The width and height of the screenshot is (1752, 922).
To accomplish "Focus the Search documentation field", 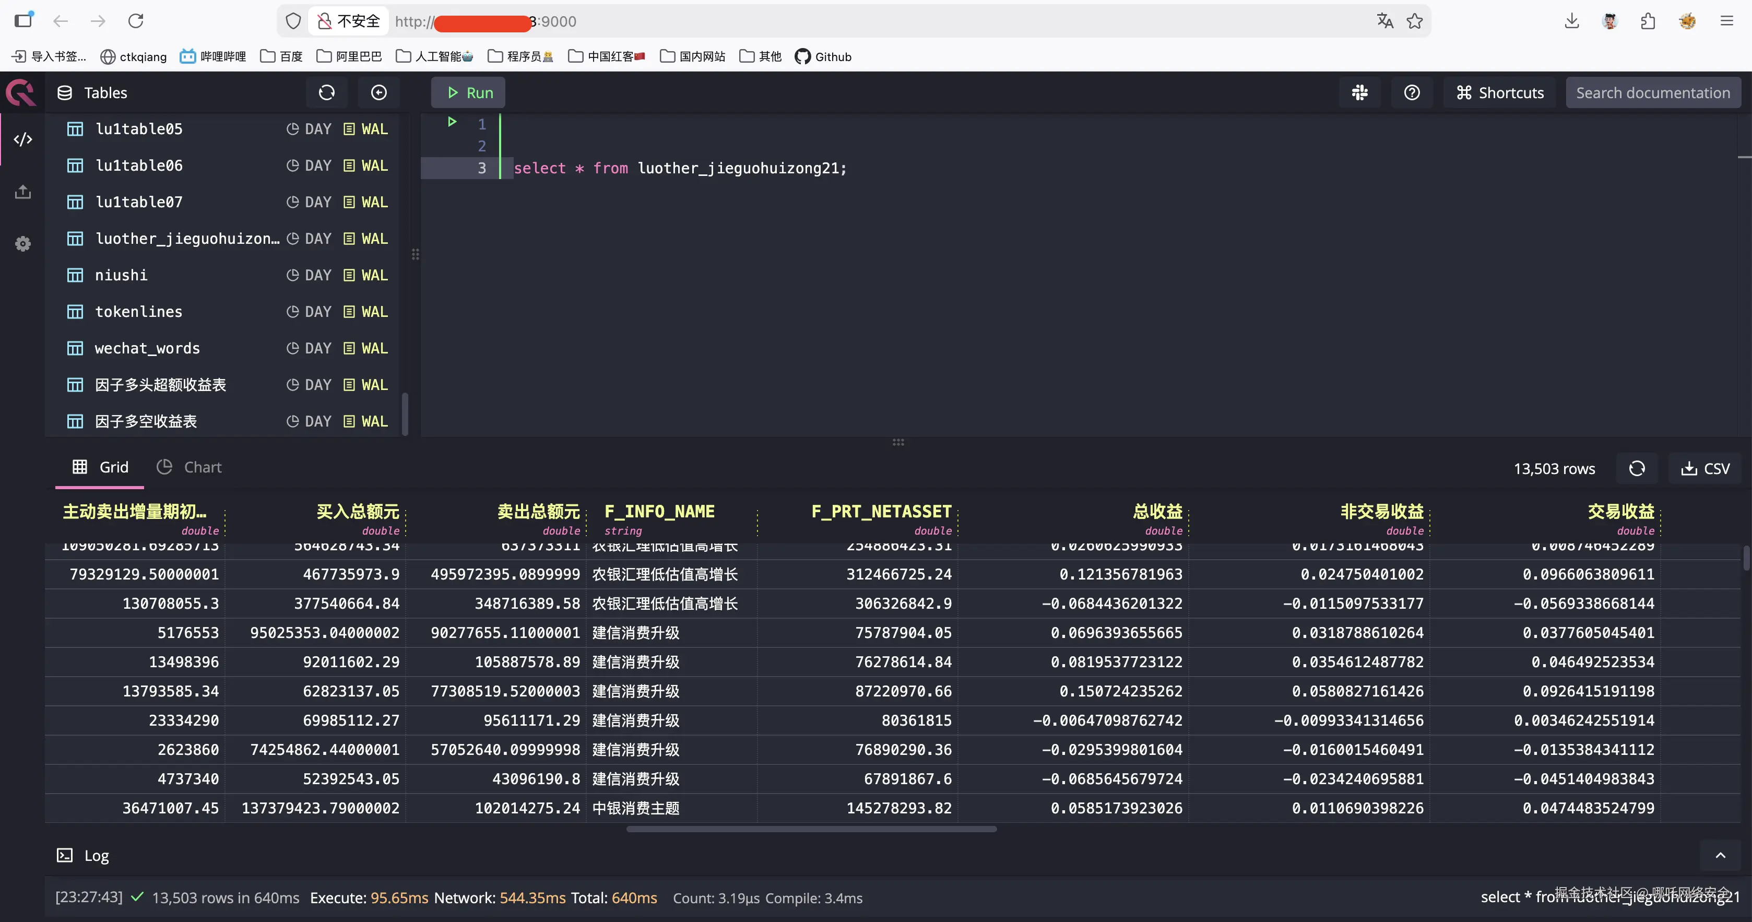I will pyautogui.click(x=1653, y=92).
